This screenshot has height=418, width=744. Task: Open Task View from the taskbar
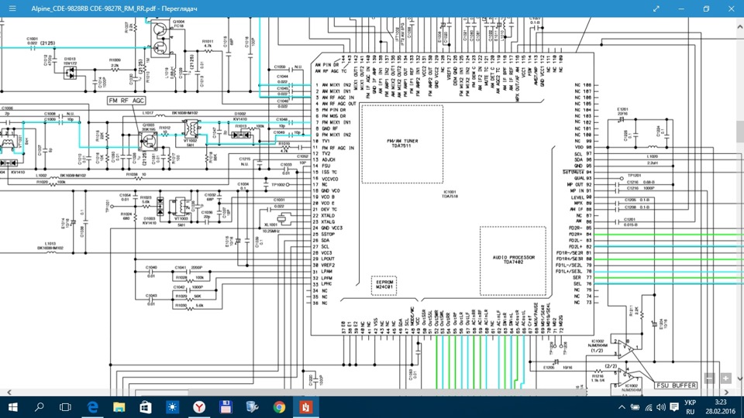click(65, 407)
